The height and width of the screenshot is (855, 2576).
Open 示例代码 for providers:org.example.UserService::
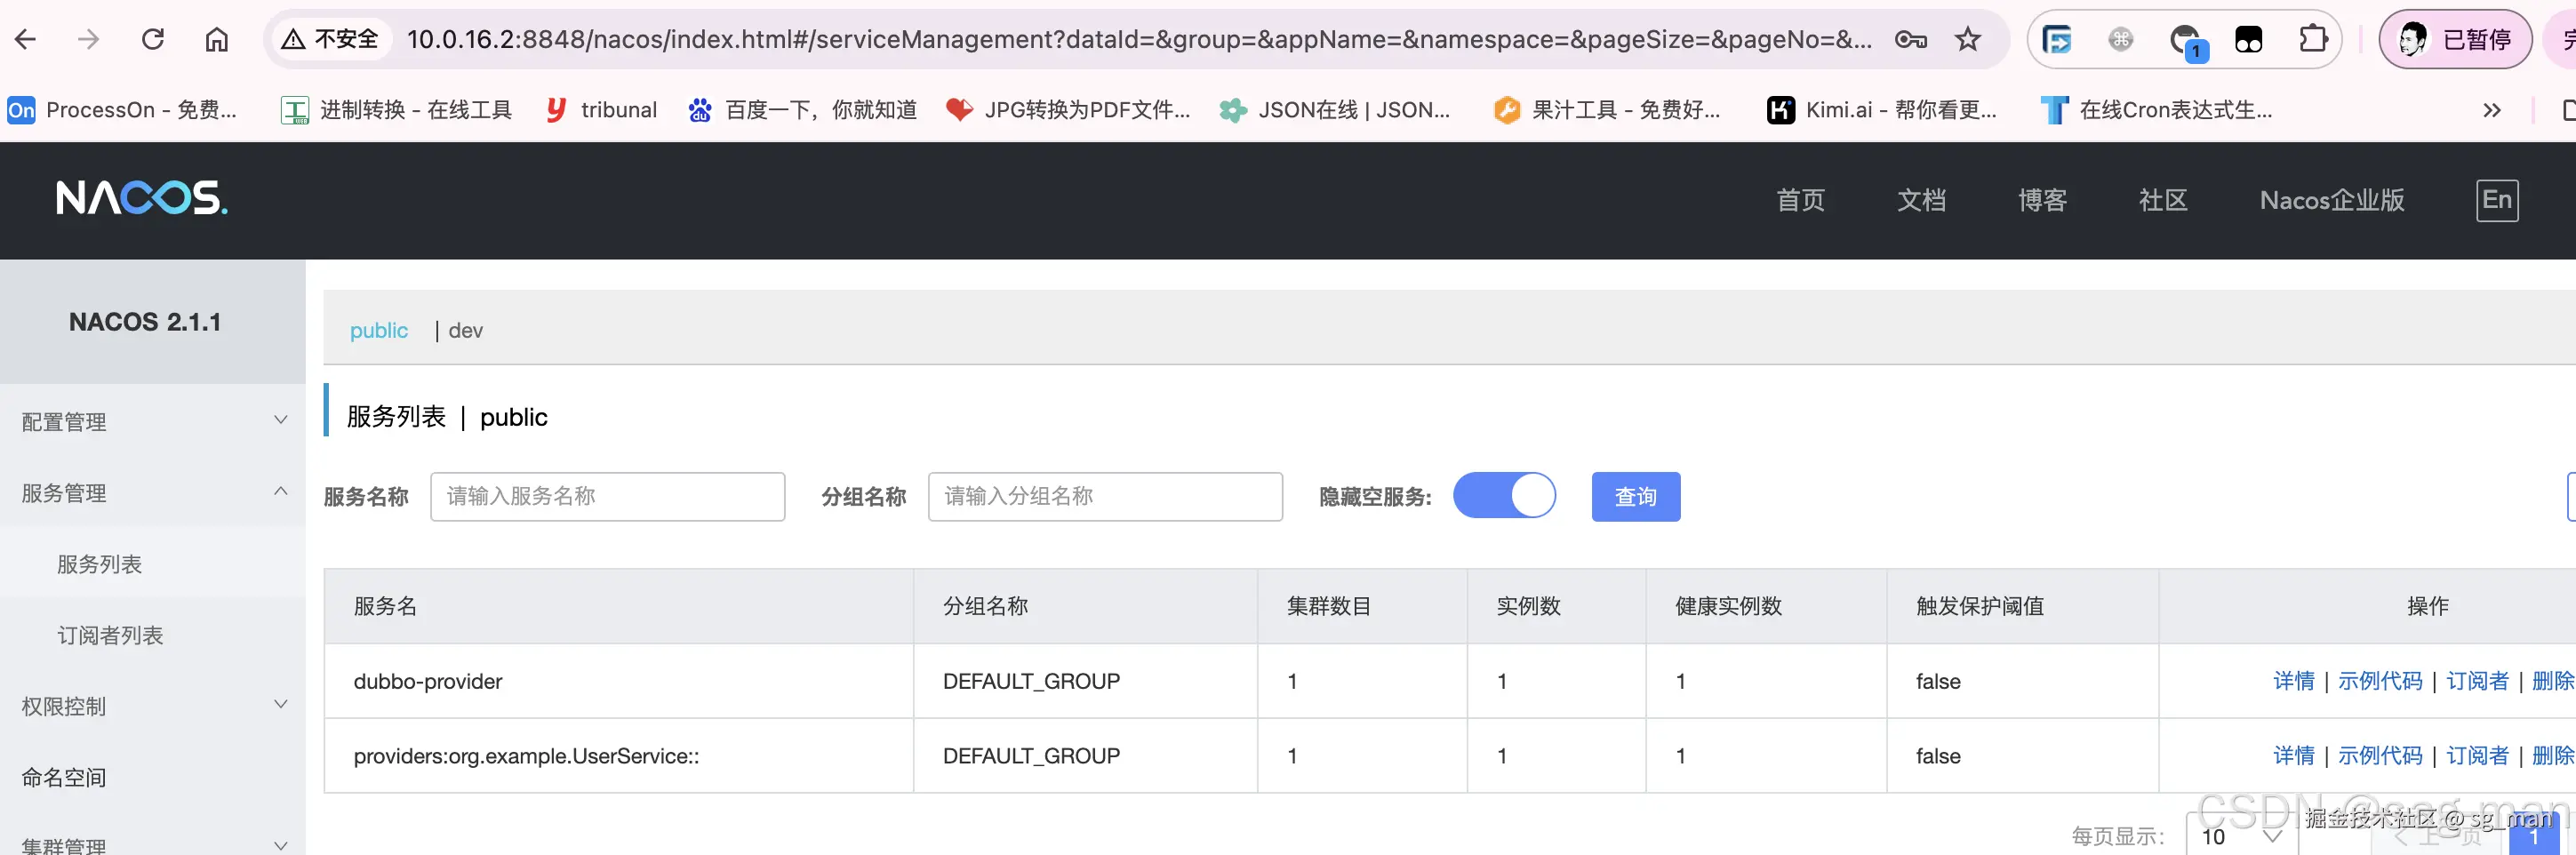point(2380,756)
